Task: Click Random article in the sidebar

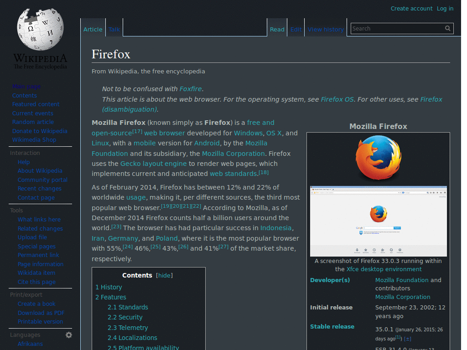Action: click(x=33, y=122)
